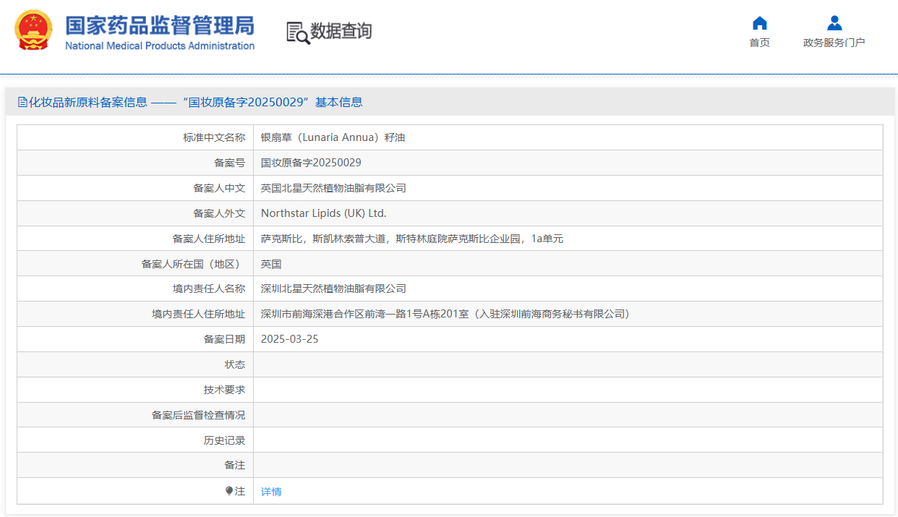Click the home (首页) house icon
This screenshot has height=517, width=898.
[x=759, y=23]
